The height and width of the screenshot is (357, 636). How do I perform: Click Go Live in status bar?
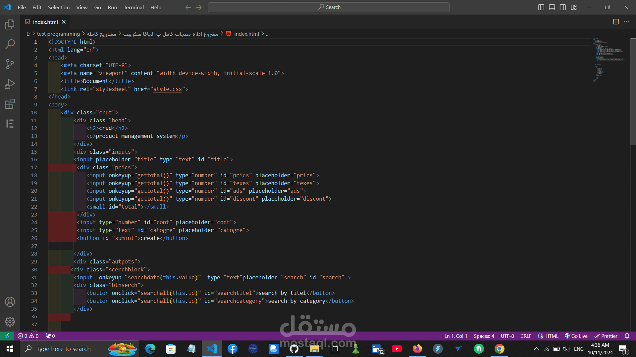[x=576, y=336]
